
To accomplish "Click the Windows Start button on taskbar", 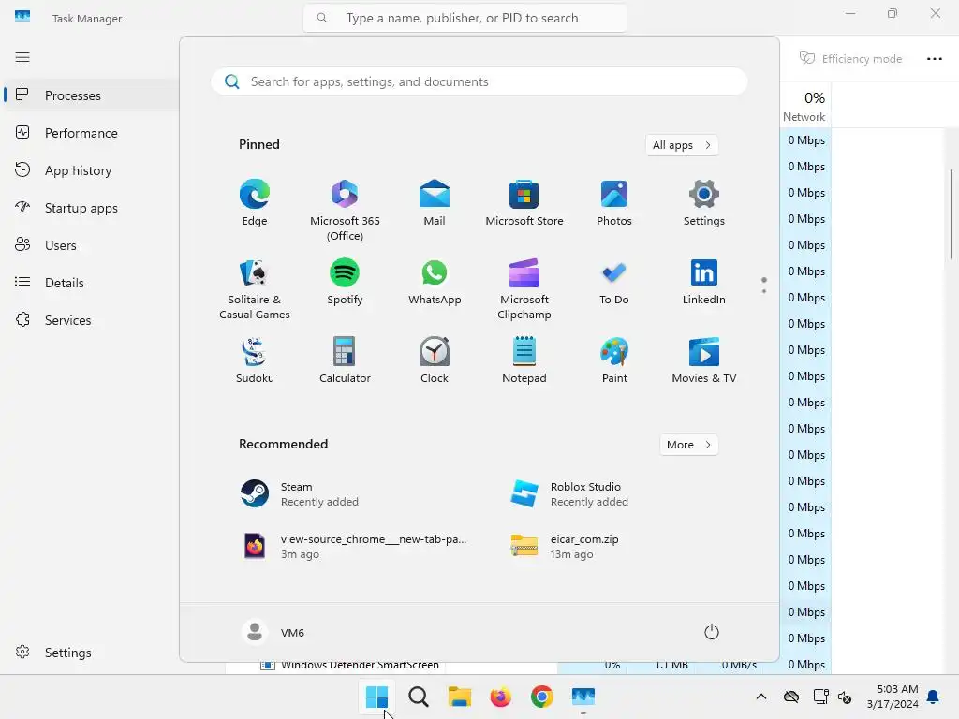I will (376, 697).
